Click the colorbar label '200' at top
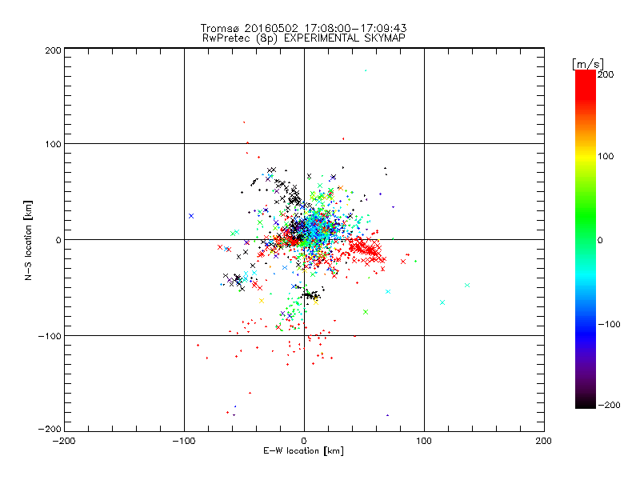 (606, 74)
